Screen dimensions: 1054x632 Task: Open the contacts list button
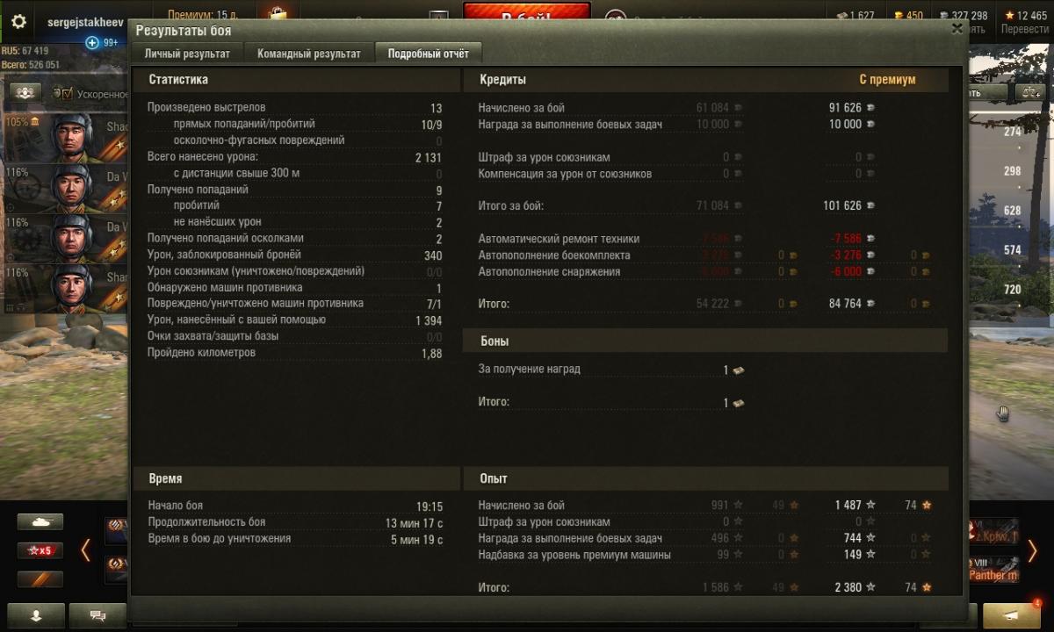(x=36, y=616)
